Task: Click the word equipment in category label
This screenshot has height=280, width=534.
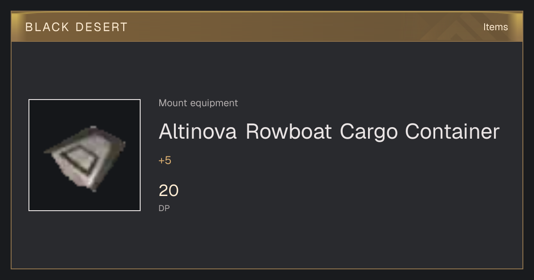Action: click(214, 104)
